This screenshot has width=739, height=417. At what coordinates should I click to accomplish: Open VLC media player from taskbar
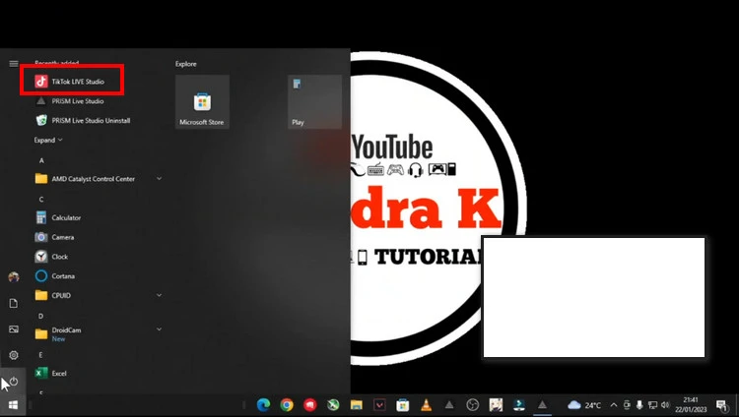[426, 405]
